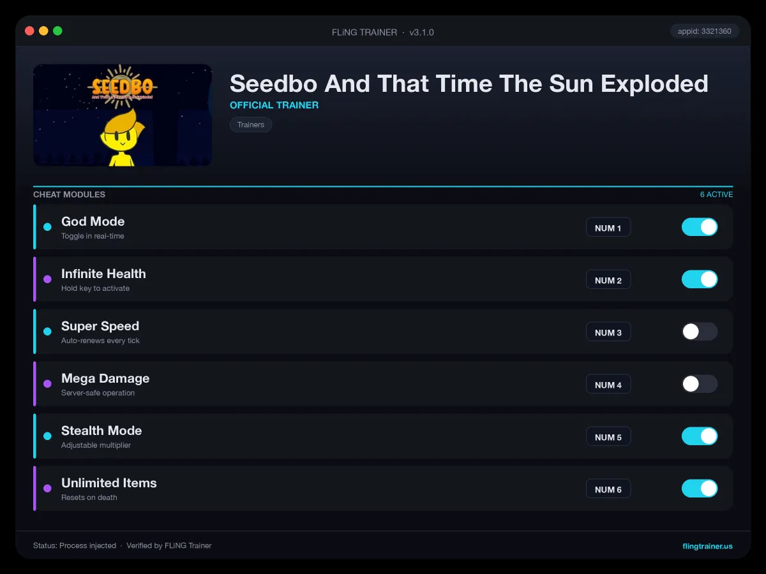Click the purple status dot beside Infinite Health

pos(47,279)
